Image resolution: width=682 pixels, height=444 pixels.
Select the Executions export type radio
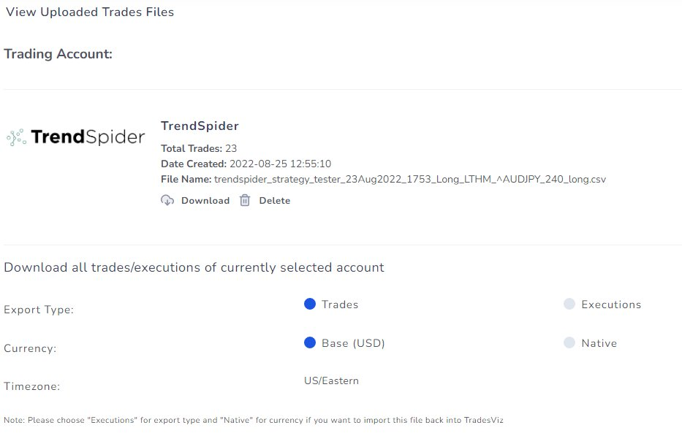(569, 304)
